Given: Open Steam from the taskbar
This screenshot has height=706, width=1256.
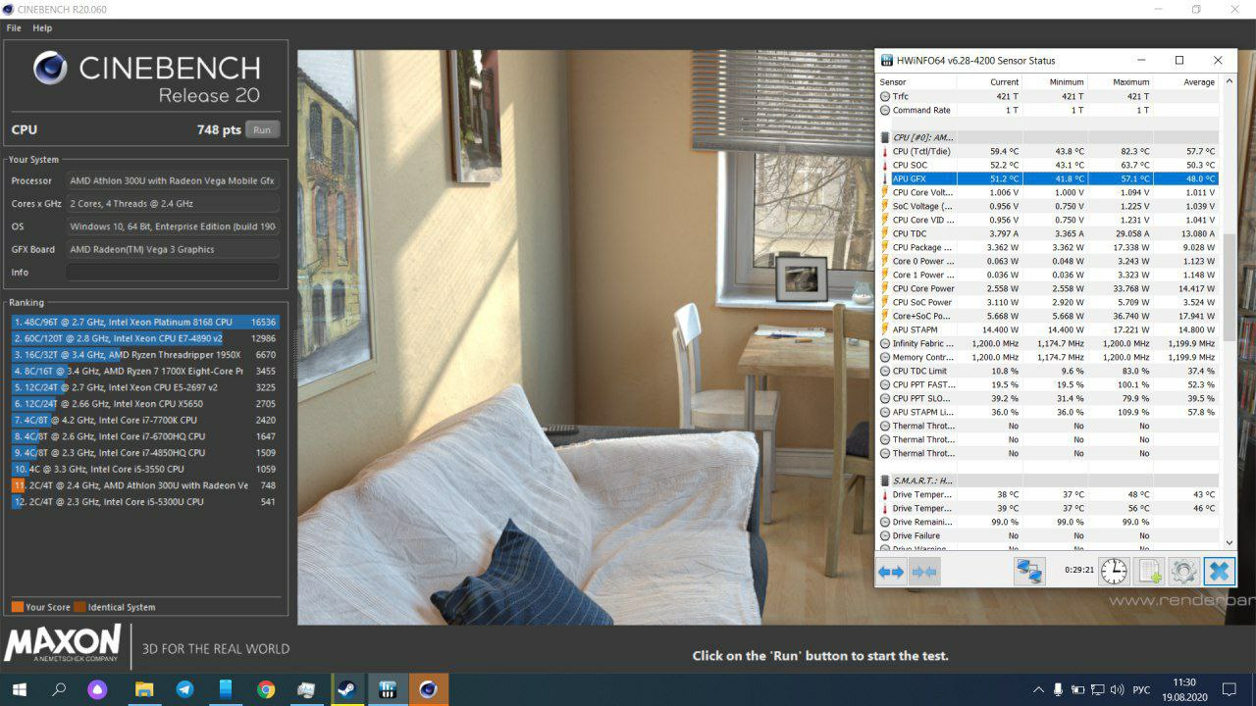Looking at the screenshot, I should pos(346,689).
